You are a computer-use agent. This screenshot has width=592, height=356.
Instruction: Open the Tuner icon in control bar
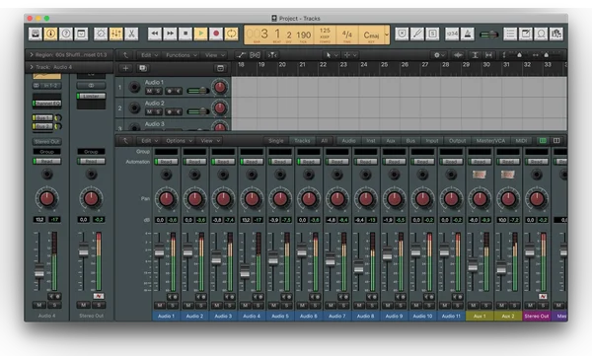pos(417,34)
